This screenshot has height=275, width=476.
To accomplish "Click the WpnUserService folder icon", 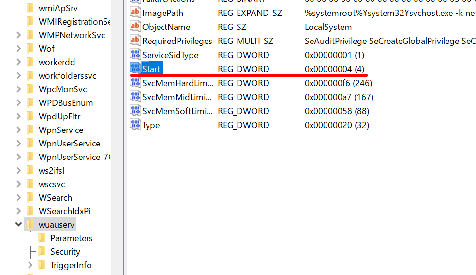I will click(30, 144).
